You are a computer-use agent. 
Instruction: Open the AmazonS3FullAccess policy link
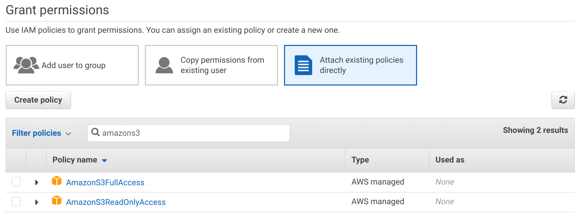click(105, 182)
